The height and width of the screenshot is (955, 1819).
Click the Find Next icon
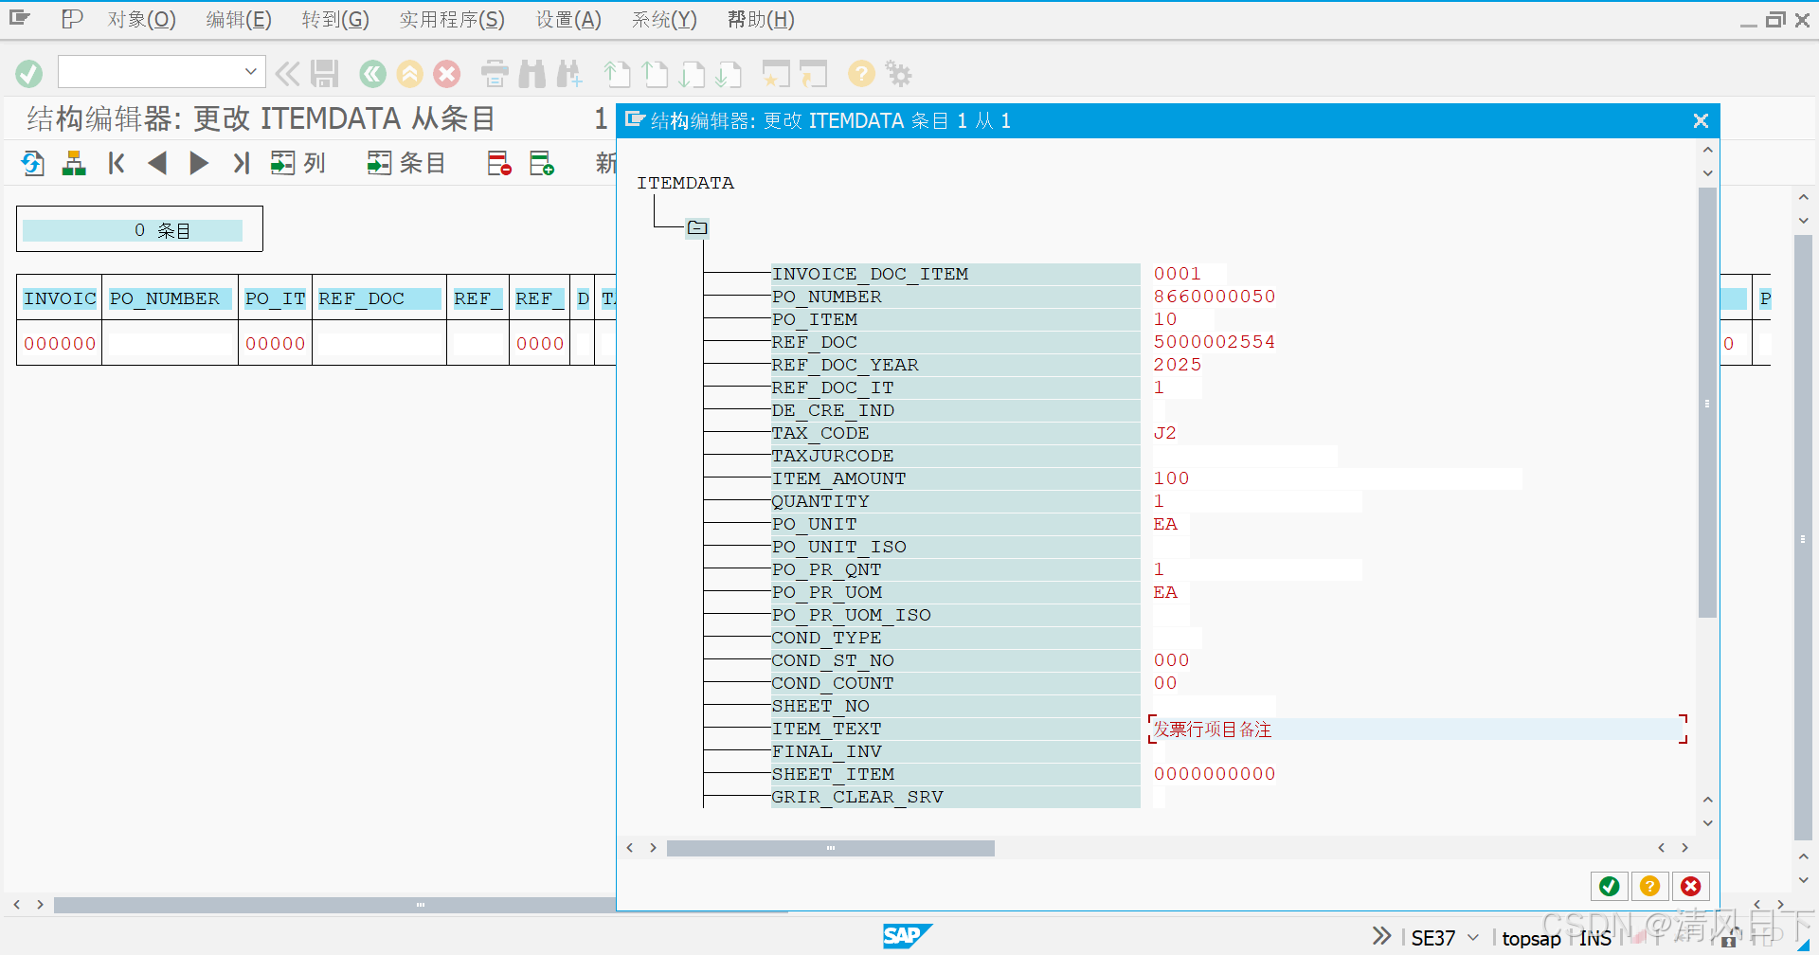point(570,74)
